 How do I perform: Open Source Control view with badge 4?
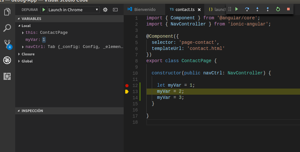[7, 44]
